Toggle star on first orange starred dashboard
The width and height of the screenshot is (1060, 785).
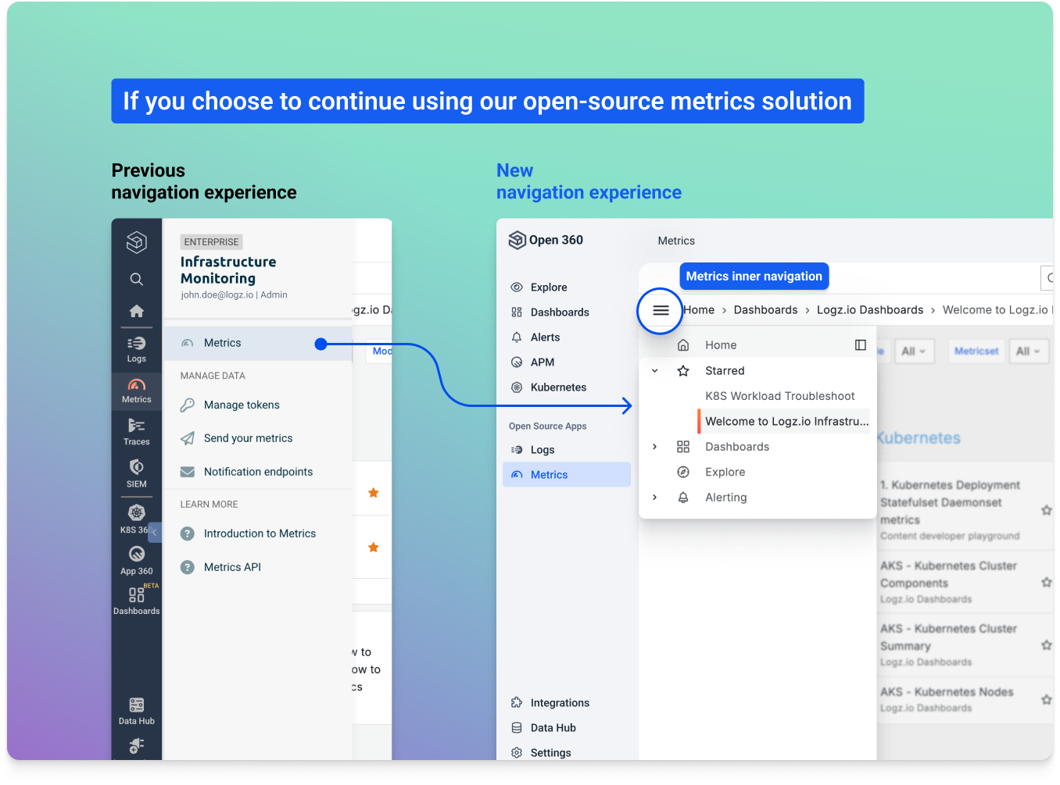(x=374, y=493)
